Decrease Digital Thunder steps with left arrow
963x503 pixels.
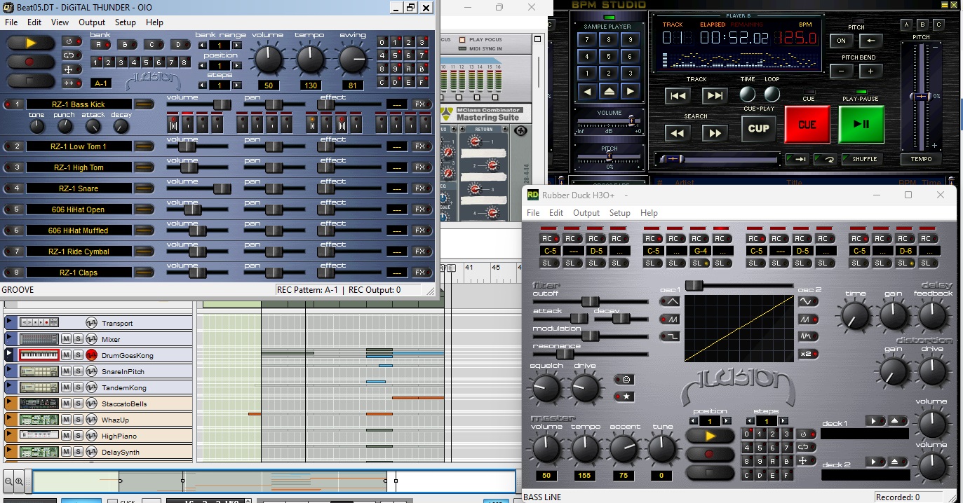[x=202, y=85]
